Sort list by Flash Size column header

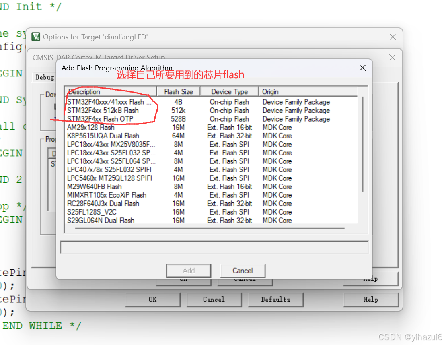[179, 92]
